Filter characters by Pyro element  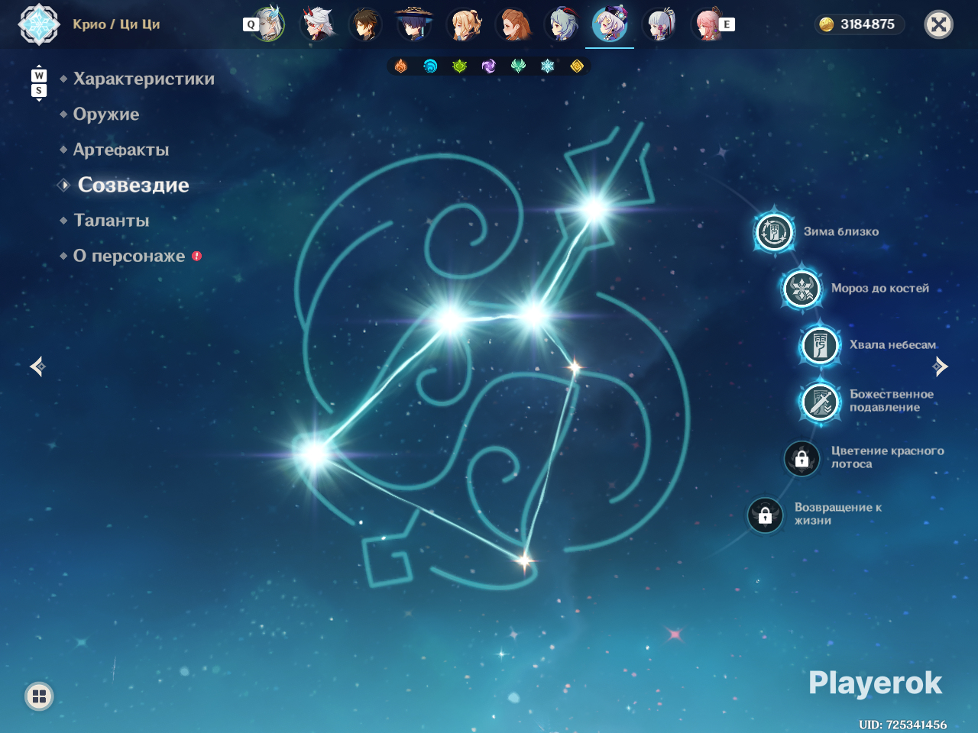[x=401, y=66]
